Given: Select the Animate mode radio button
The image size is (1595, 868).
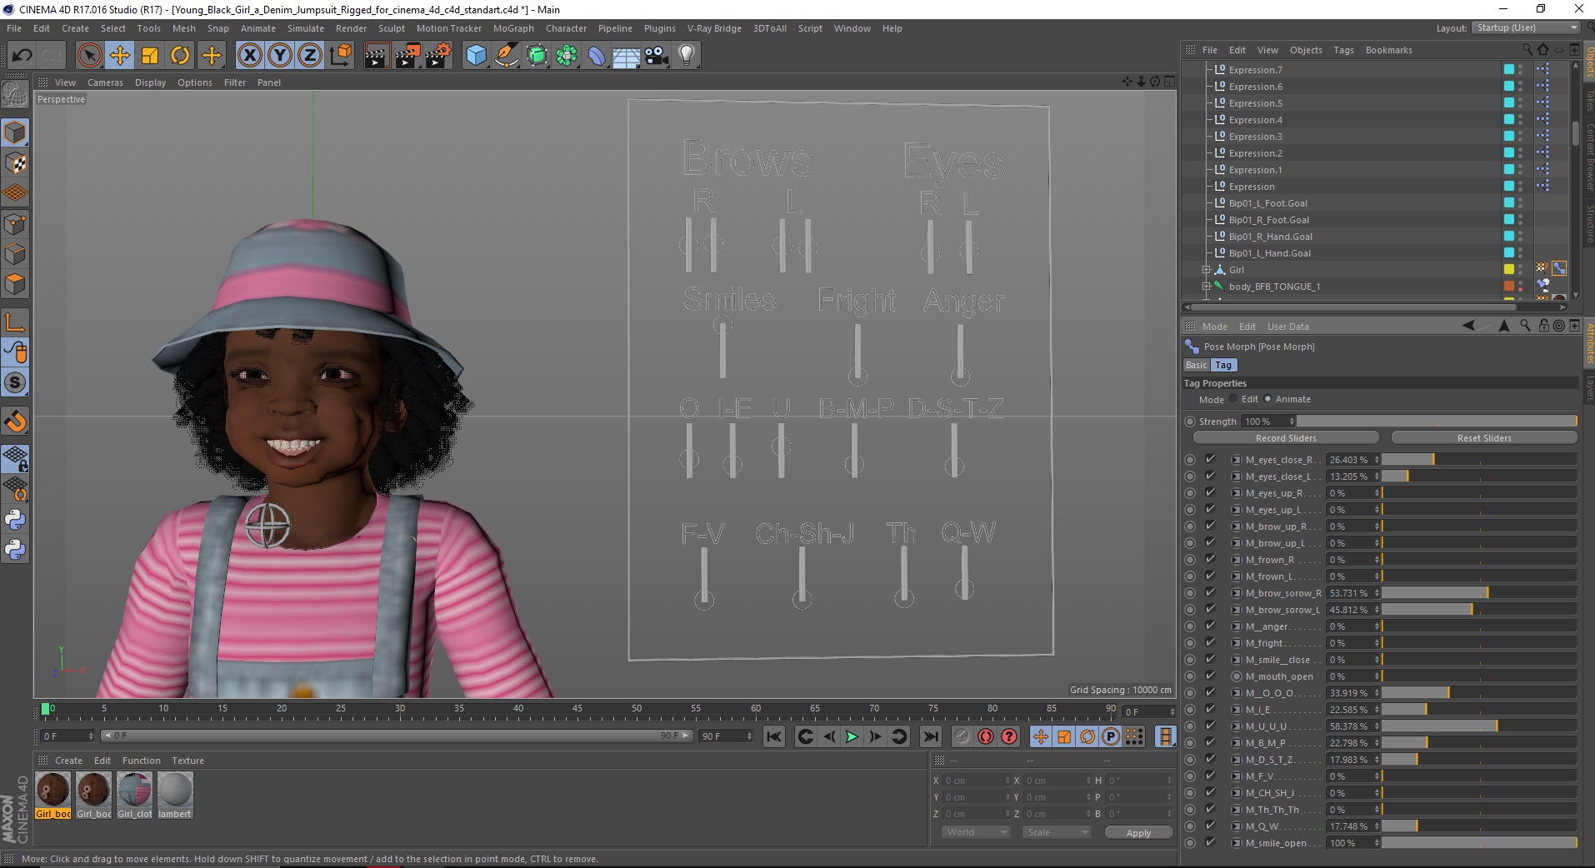Looking at the screenshot, I should click(x=1267, y=399).
